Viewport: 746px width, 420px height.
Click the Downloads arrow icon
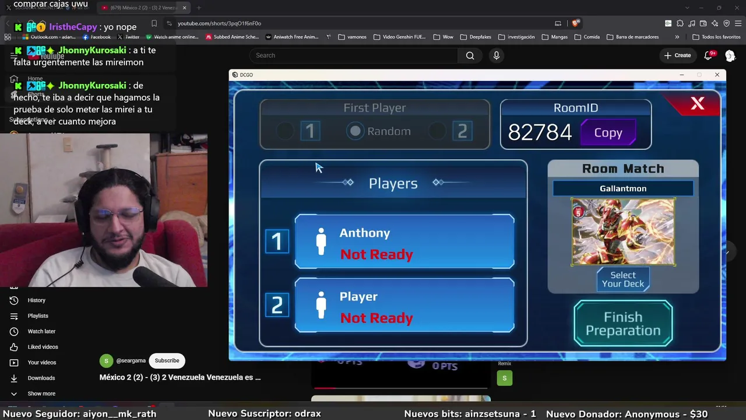coord(14,378)
